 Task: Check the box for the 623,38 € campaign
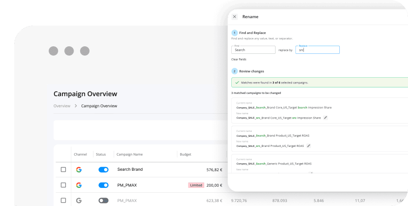(x=63, y=200)
